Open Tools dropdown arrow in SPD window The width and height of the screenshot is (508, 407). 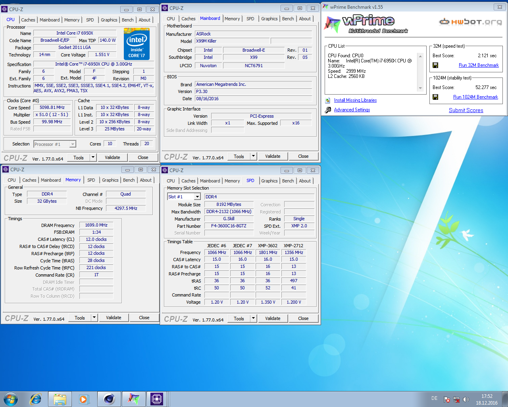[x=254, y=318]
